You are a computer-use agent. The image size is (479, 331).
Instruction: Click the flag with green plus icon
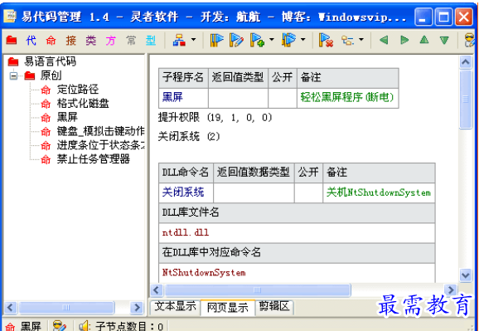point(257,40)
